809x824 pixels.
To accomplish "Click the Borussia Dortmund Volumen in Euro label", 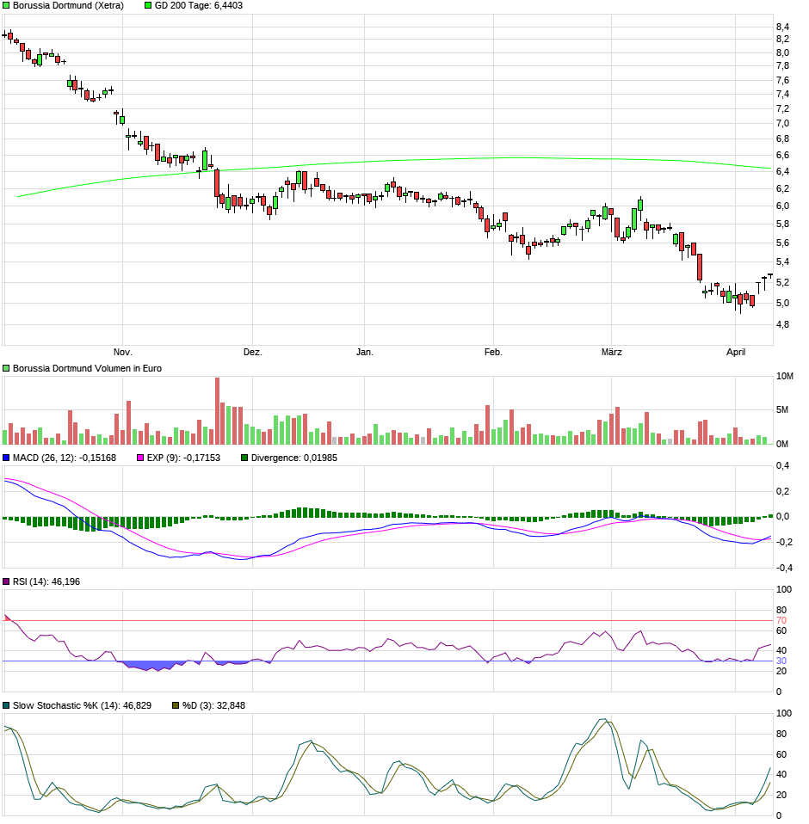I will (x=87, y=368).
